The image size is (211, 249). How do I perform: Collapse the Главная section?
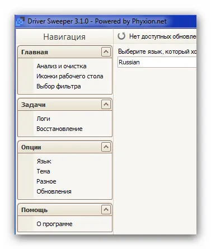pyautogui.click(x=106, y=51)
